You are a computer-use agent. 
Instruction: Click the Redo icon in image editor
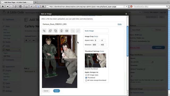(x=78, y=31)
